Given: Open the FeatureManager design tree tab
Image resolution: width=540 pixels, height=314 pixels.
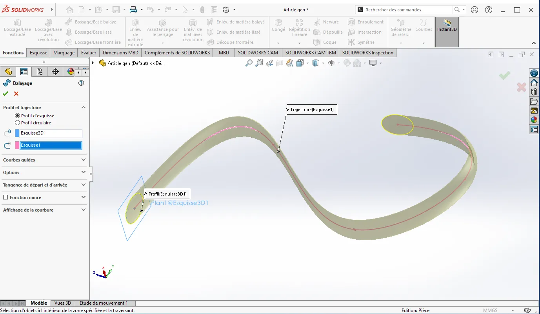Looking at the screenshot, I should [x=8, y=72].
